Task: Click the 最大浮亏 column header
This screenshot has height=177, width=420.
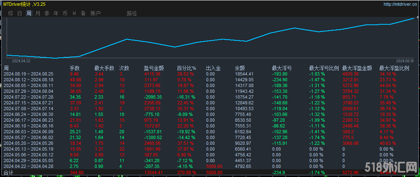Action: 282,68
